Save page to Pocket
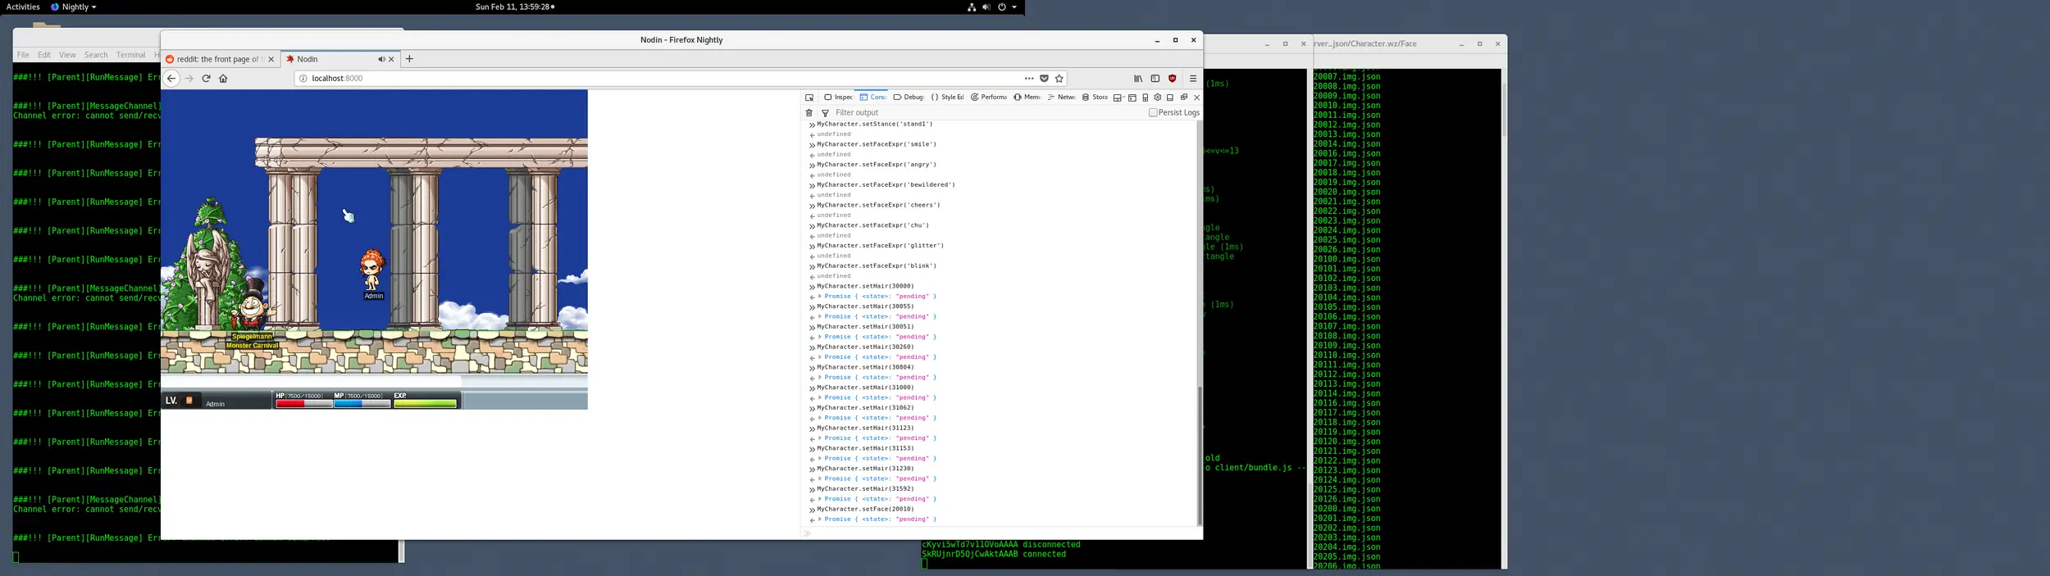Screen dimensions: 2050x576 pyautogui.click(x=1044, y=79)
